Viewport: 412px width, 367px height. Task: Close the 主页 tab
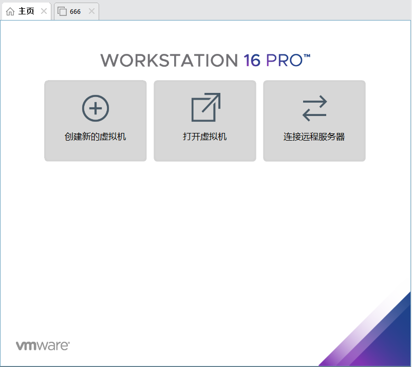click(x=44, y=11)
